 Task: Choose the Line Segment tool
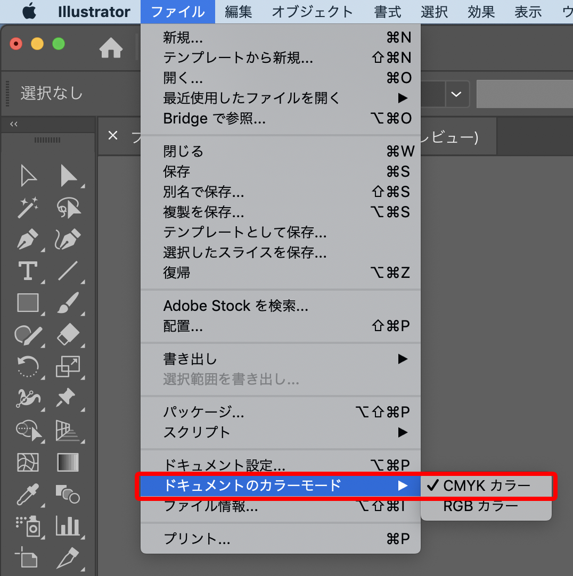(x=68, y=271)
